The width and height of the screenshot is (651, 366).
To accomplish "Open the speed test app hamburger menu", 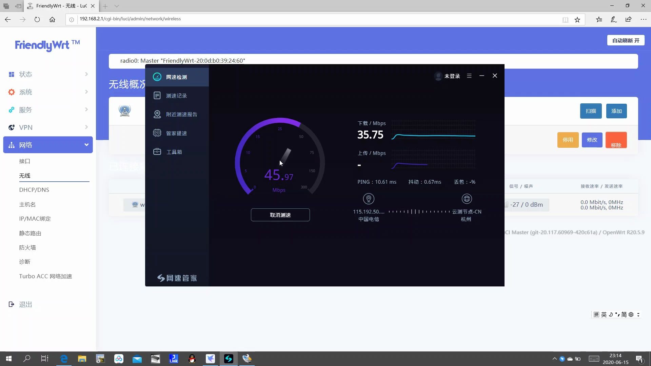I will point(469,76).
